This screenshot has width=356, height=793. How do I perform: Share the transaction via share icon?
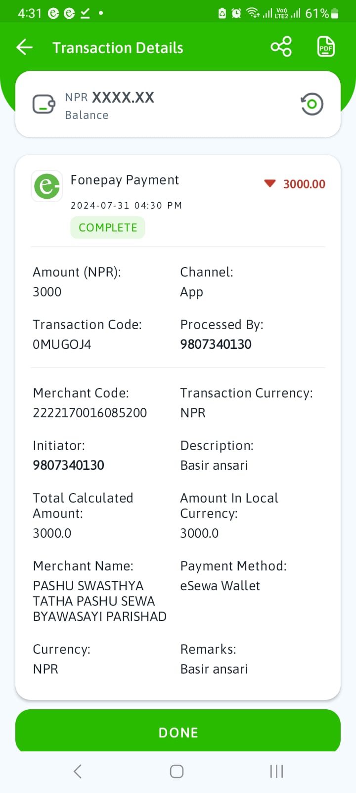click(x=281, y=47)
